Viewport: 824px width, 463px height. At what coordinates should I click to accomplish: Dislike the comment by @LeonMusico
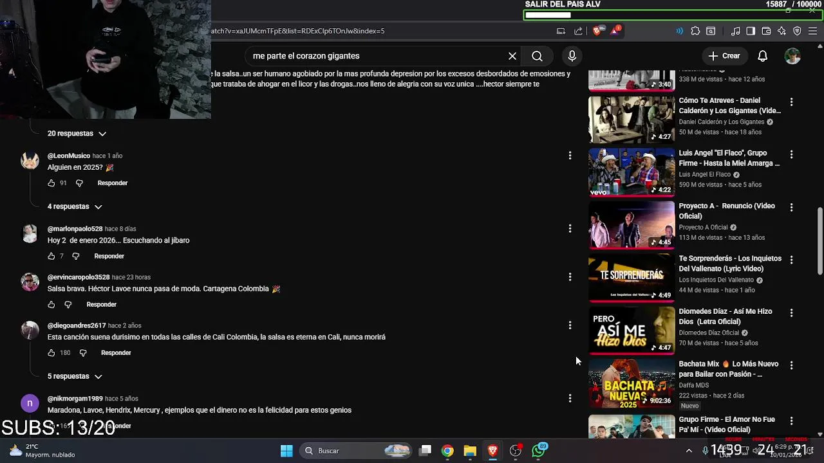tap(79, 183)
